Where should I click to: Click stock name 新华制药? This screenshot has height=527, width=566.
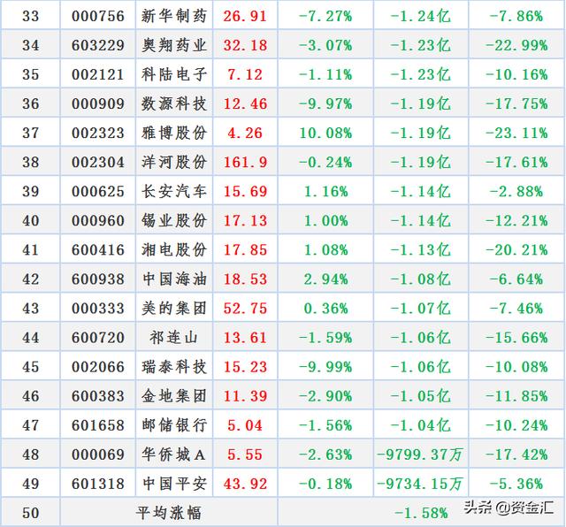click(x=174, y=16)
